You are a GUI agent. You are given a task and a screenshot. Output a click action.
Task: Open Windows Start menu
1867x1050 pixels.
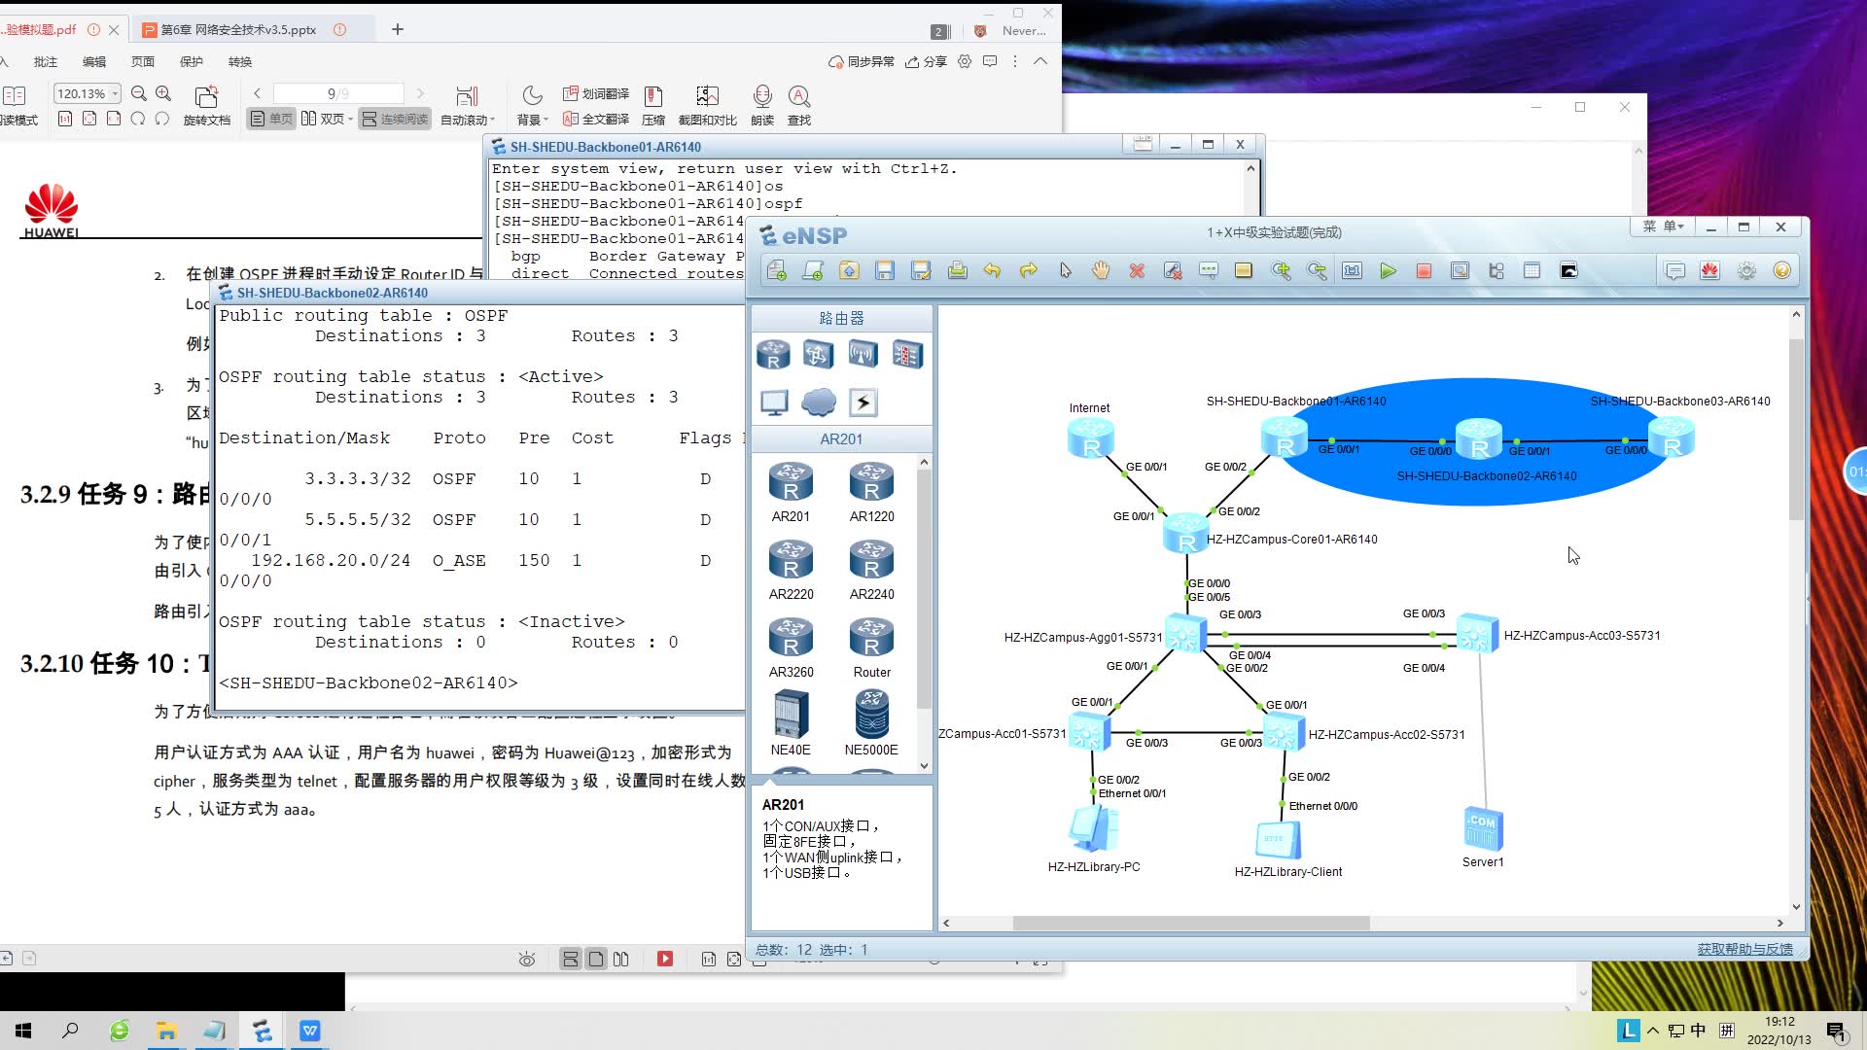[x=23, y=1031]
